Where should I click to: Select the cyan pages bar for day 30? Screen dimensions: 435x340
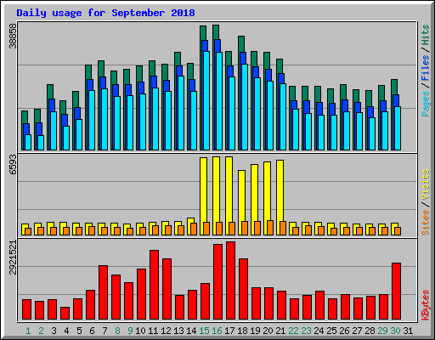tap(398, 128)
